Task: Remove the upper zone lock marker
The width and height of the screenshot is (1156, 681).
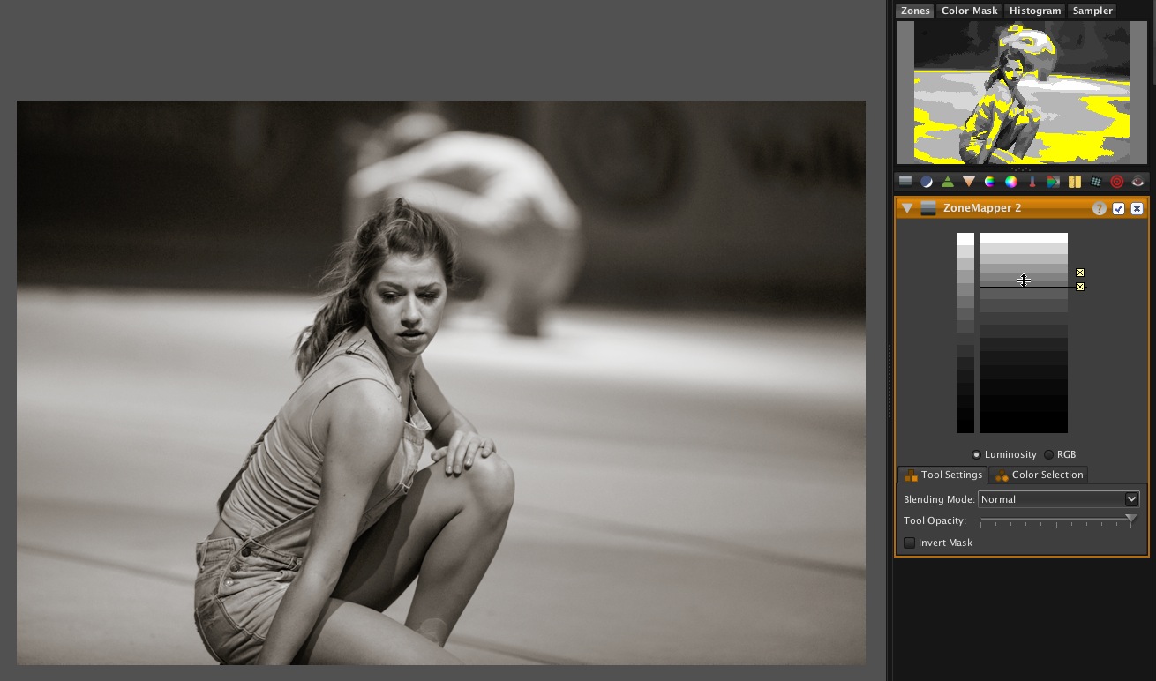Action: pyautogui.click(x=1080, y=273)
